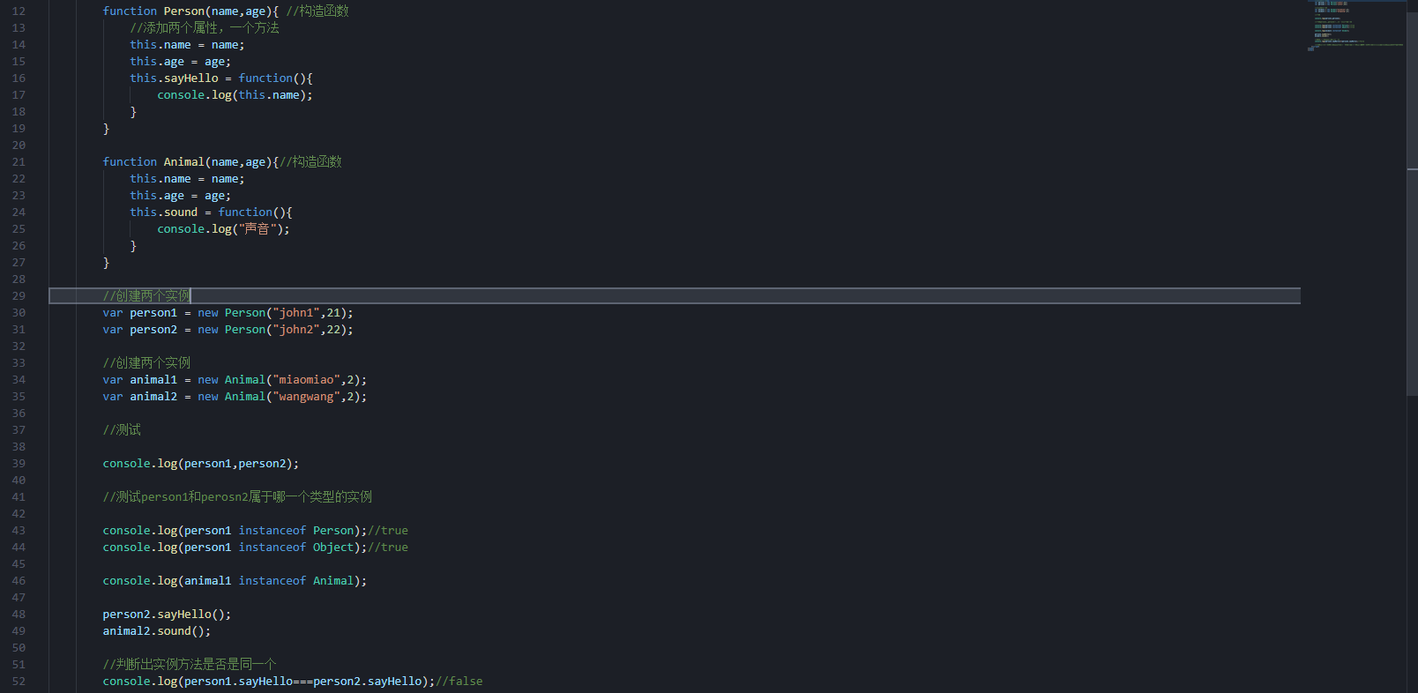Click the vertical scrollbar thumb

click(x=1412, y=205)
